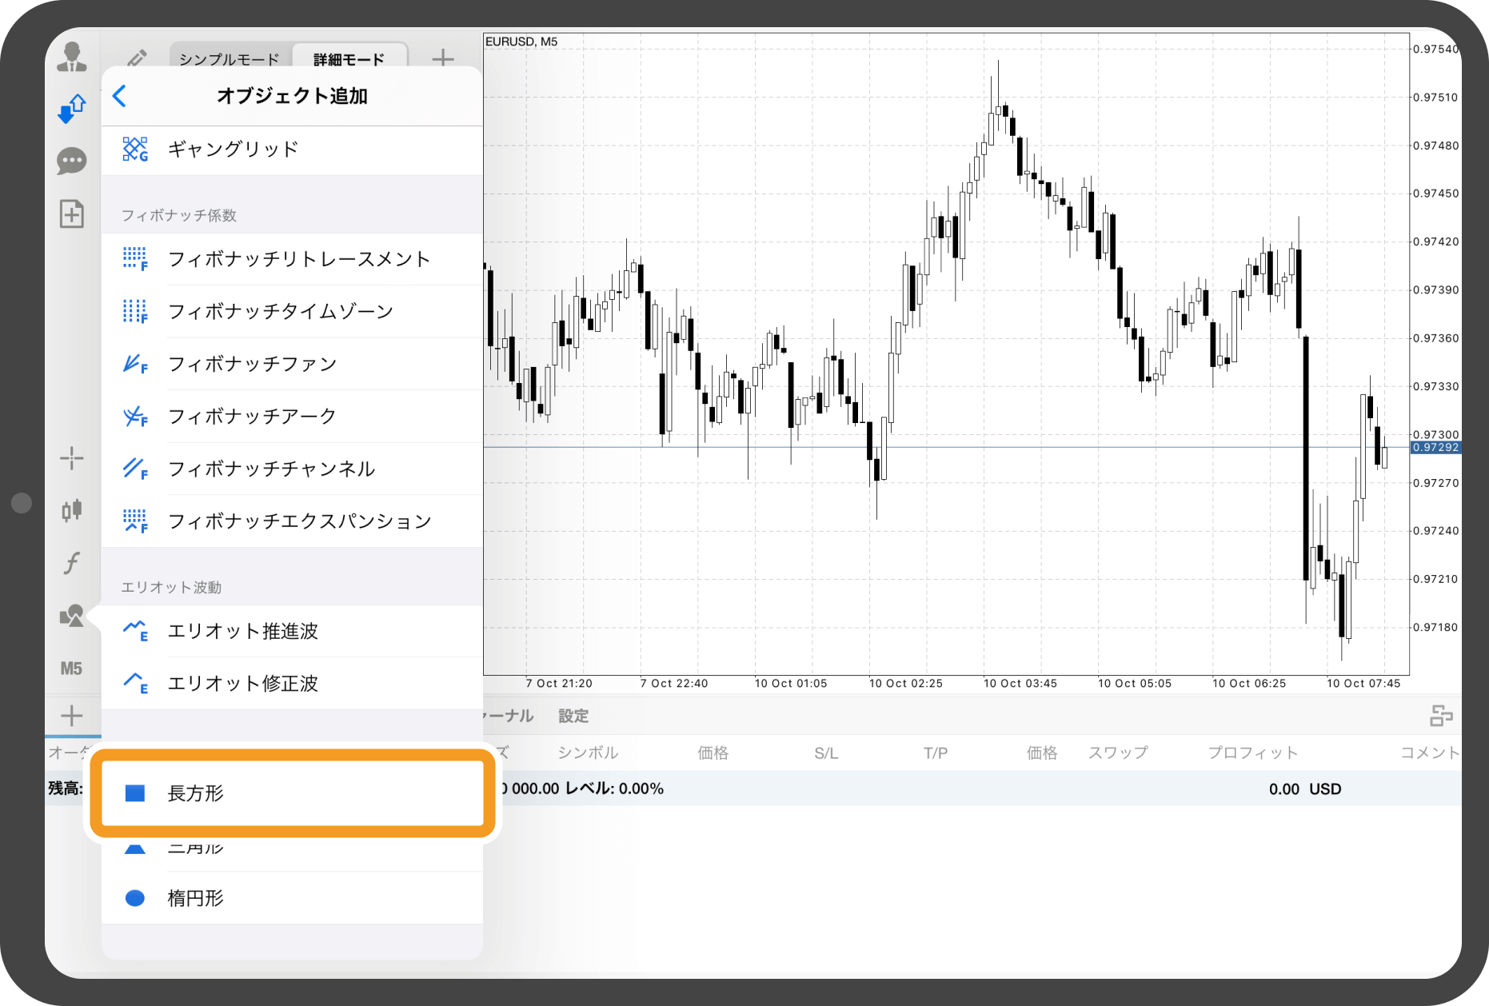This screenshot has height=1006, width=1489.
Task: Open the 設定 tab
Action: [x=573, y=716]
